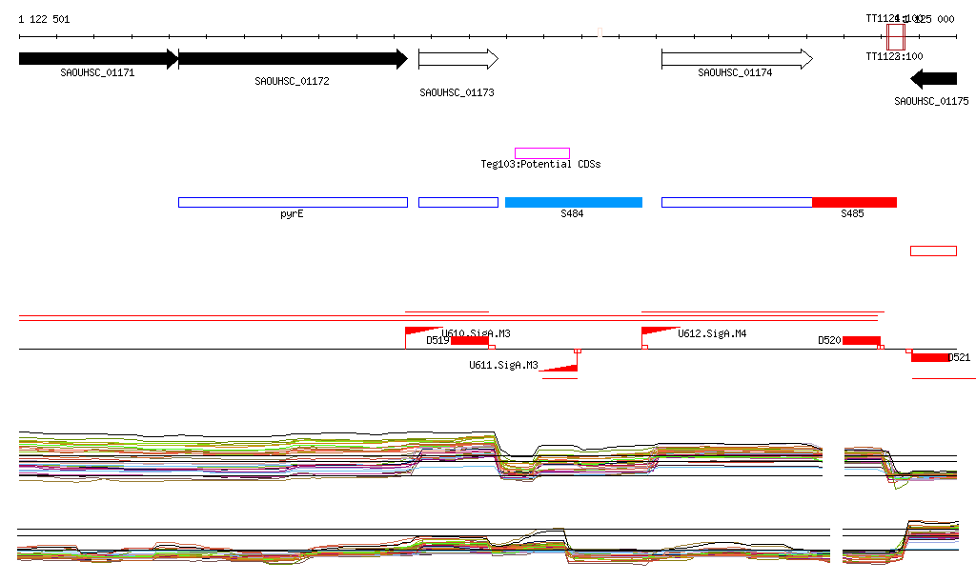Viewport: 976px width, 582px height.
Task: Click the S485 label
Action: pos(852,214)
